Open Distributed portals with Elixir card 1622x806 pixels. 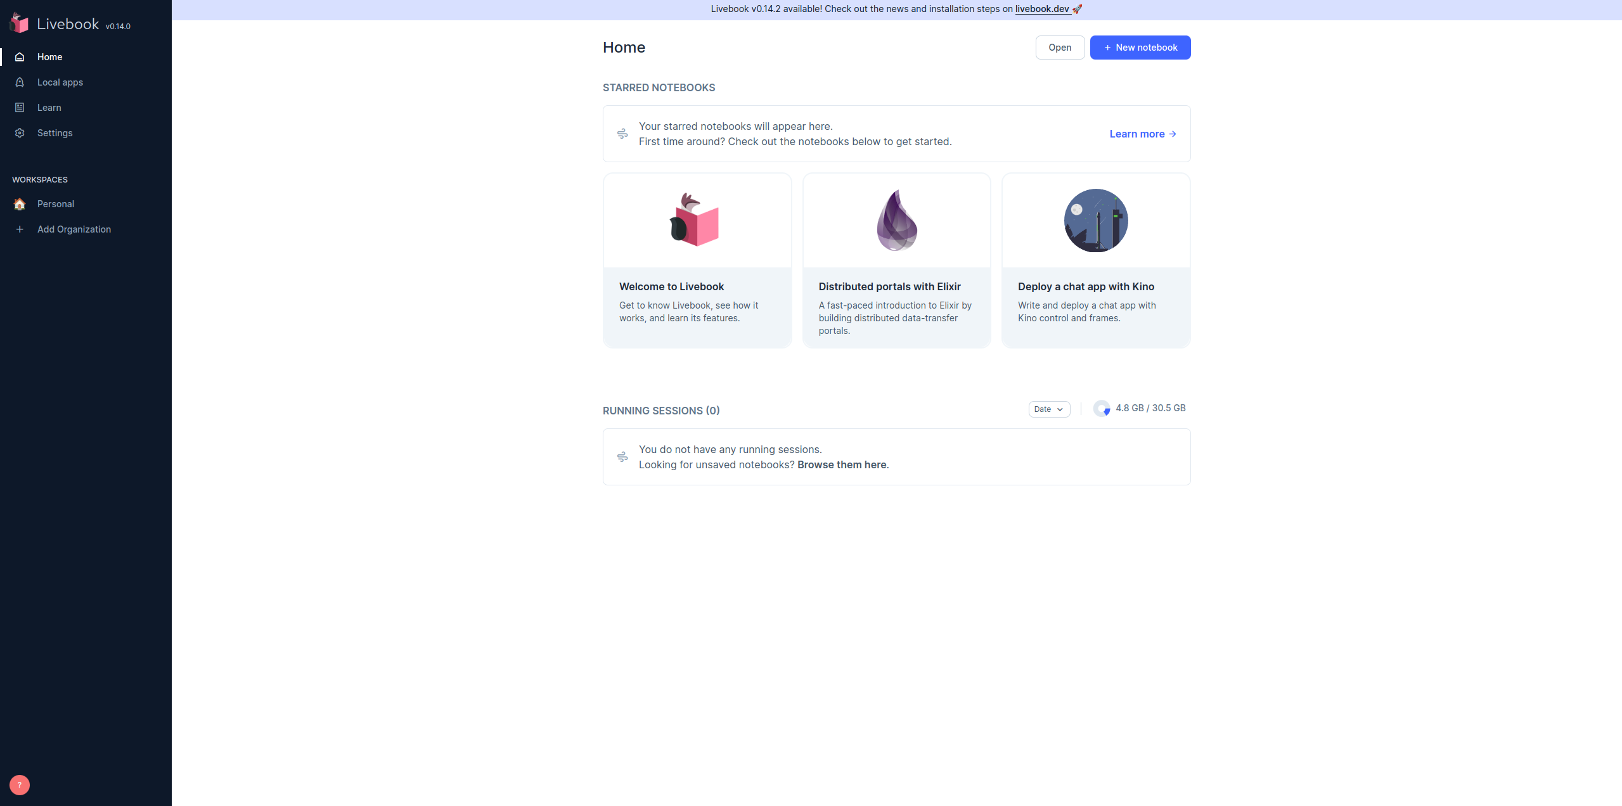coord(897,260)
